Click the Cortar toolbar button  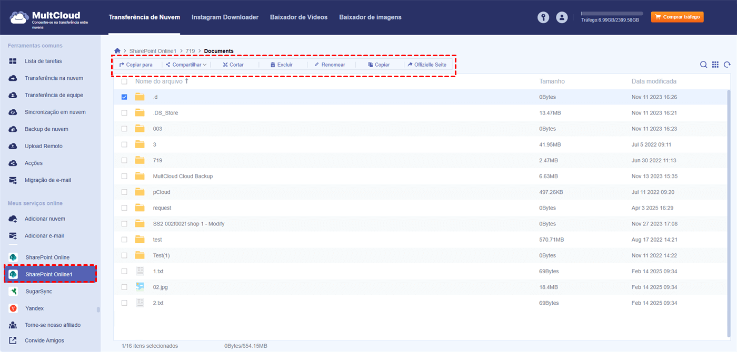click(233, 65)
